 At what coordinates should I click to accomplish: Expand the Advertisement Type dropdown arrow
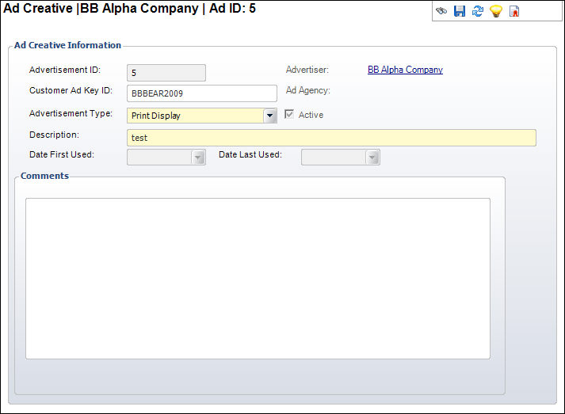270,116
